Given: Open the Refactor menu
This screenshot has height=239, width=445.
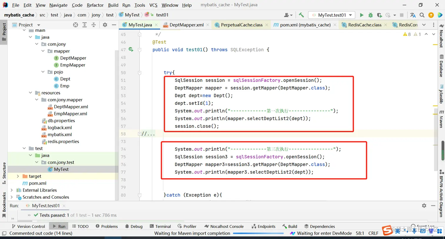Looking at the screenshot, I should (x=95, y=5).
